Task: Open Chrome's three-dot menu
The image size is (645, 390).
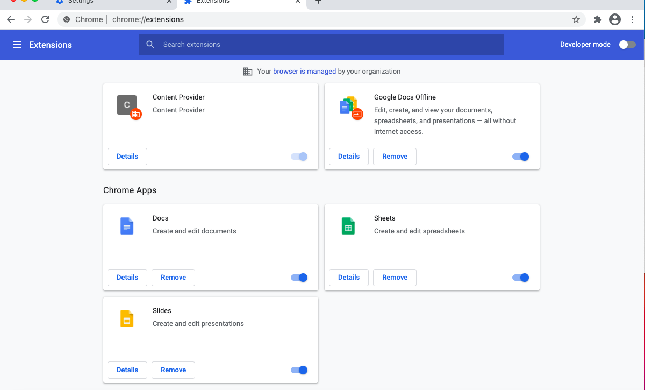Action: pos(632,19)
